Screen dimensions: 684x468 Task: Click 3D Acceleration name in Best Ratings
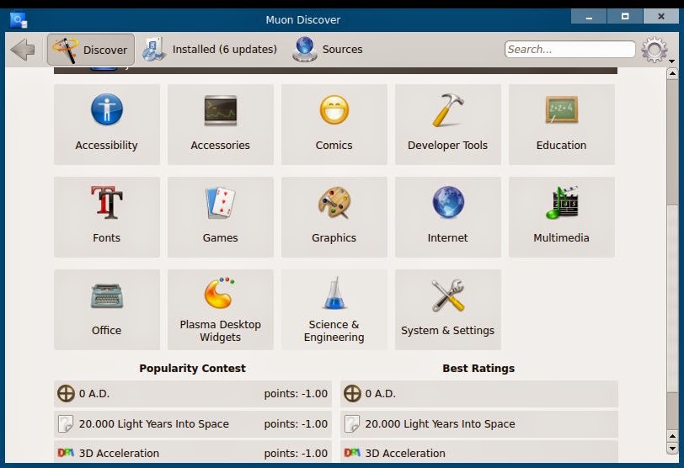[x=405, y=453]
